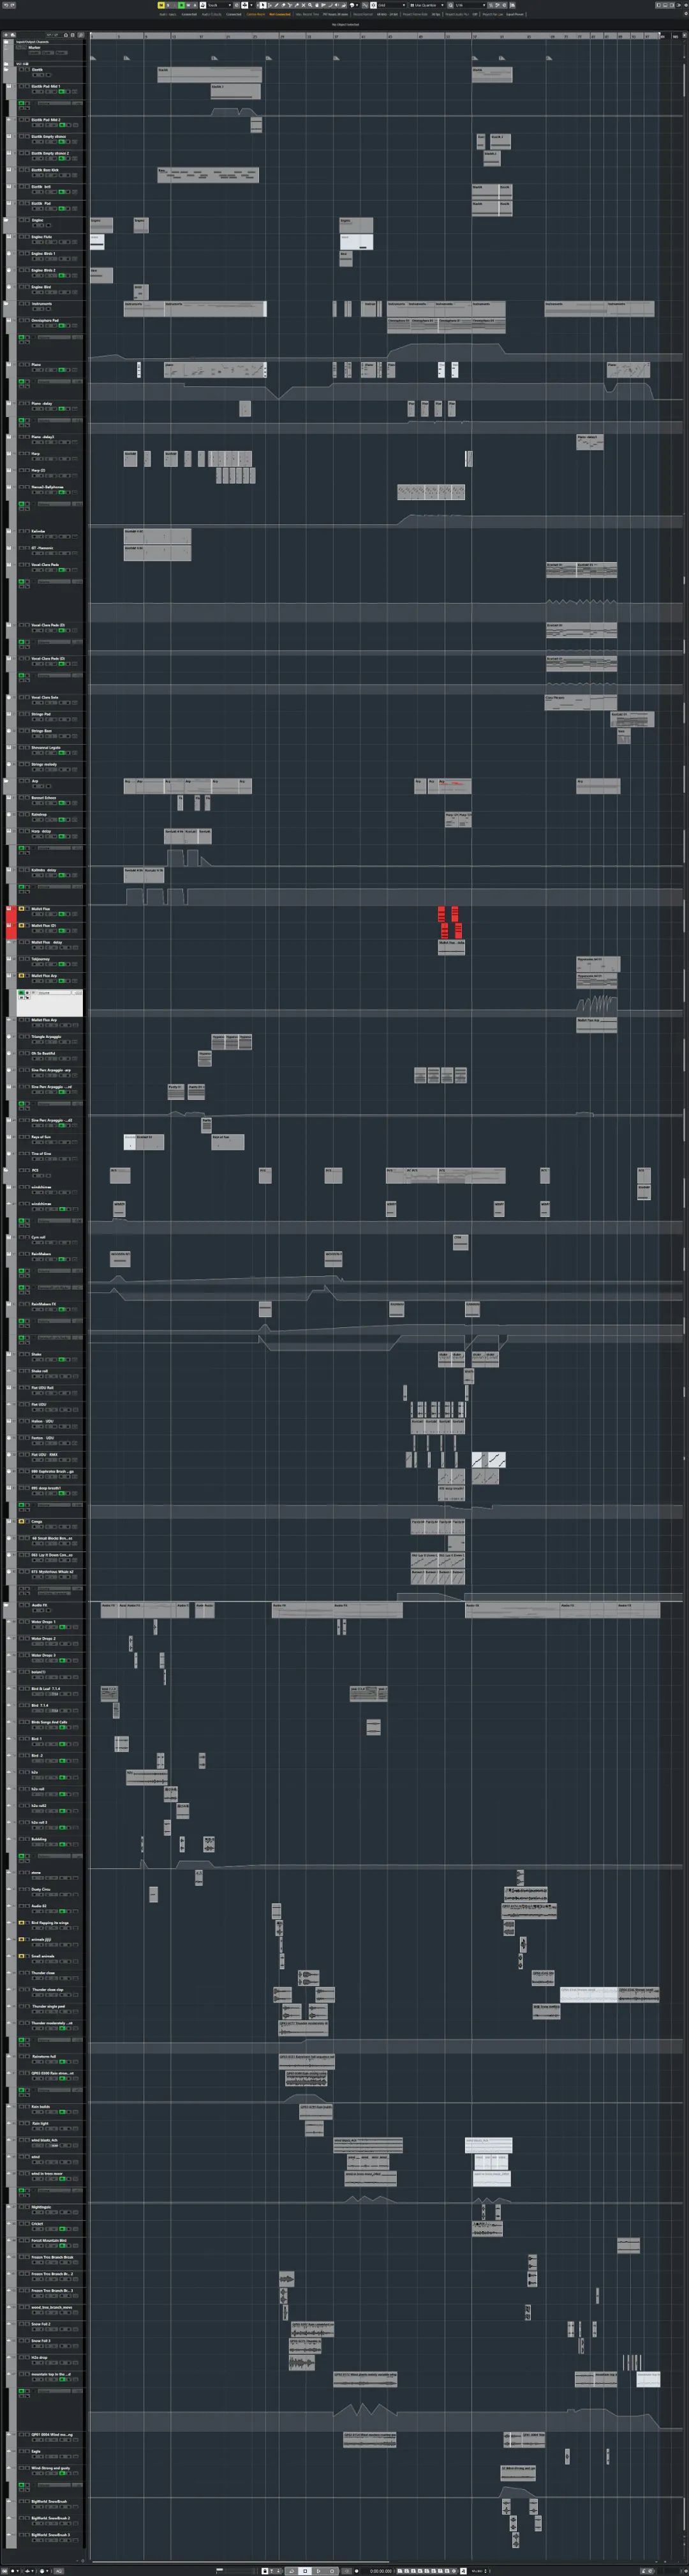Collapse the VST folder track
The height and width of the screenshot is (2576, 689).
[x=6, y=64]
